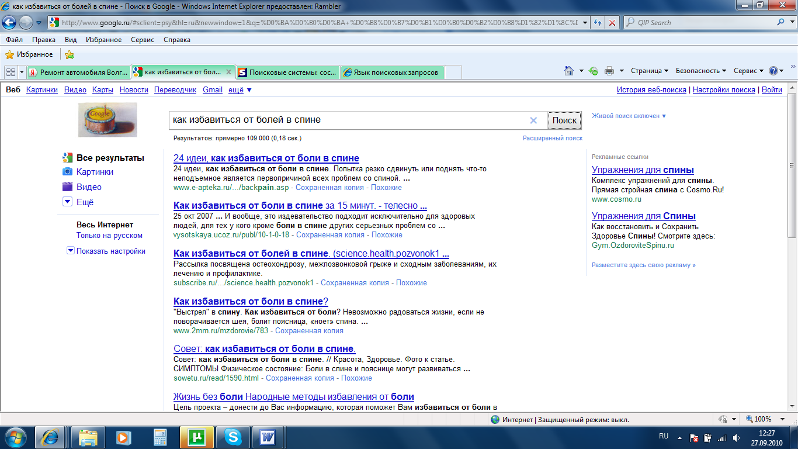The width and height of the screenshot is (798, 449).
Task: Clear the Google search box X
Action: (x=533, y=120)
